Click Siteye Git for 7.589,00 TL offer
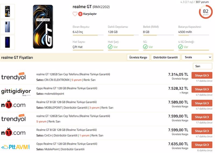Screen dimensions: 215x153 202,103
